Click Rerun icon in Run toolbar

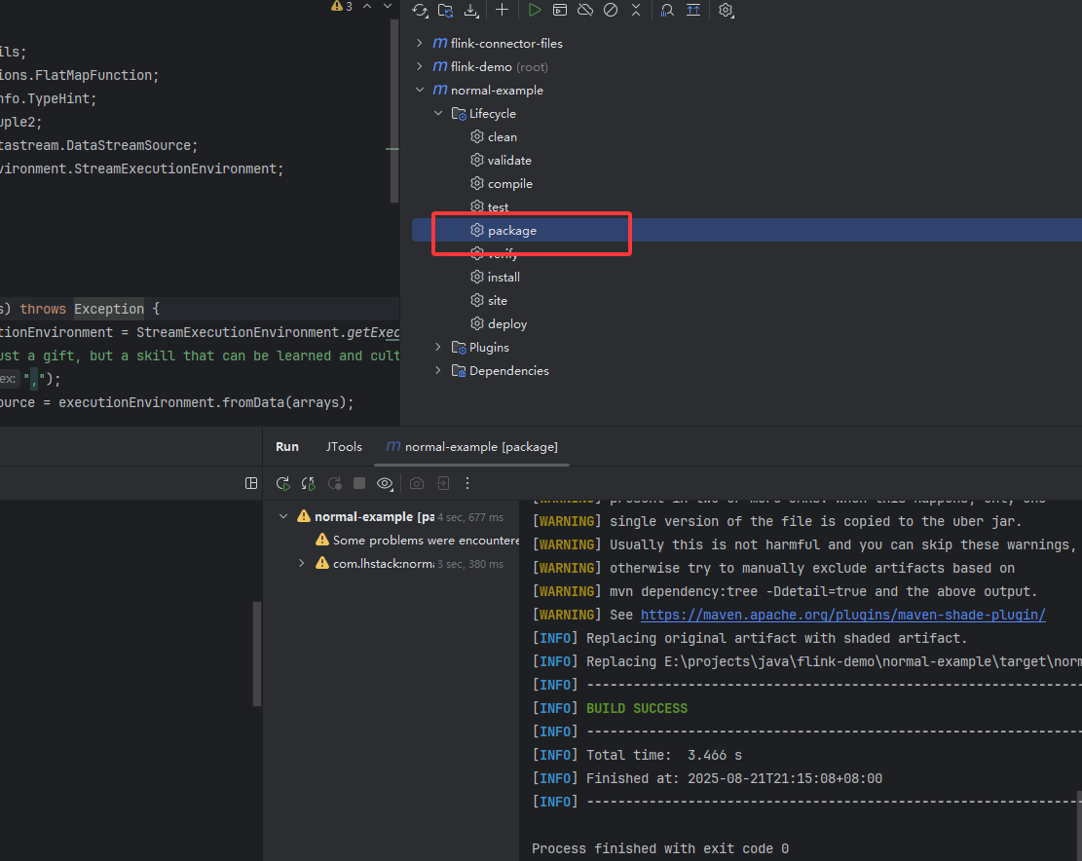click(x=283, y=483)
